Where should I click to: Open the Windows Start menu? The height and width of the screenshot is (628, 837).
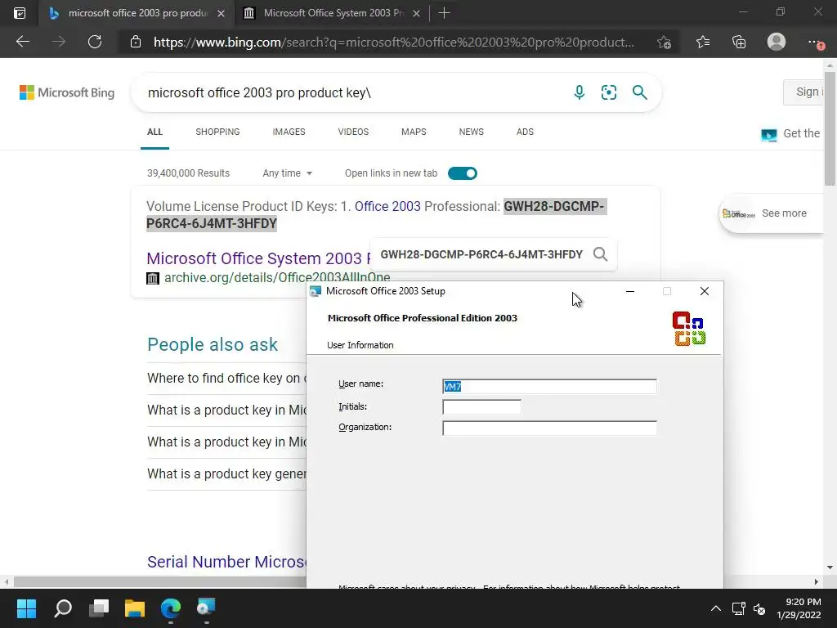(x=26, y=608)
